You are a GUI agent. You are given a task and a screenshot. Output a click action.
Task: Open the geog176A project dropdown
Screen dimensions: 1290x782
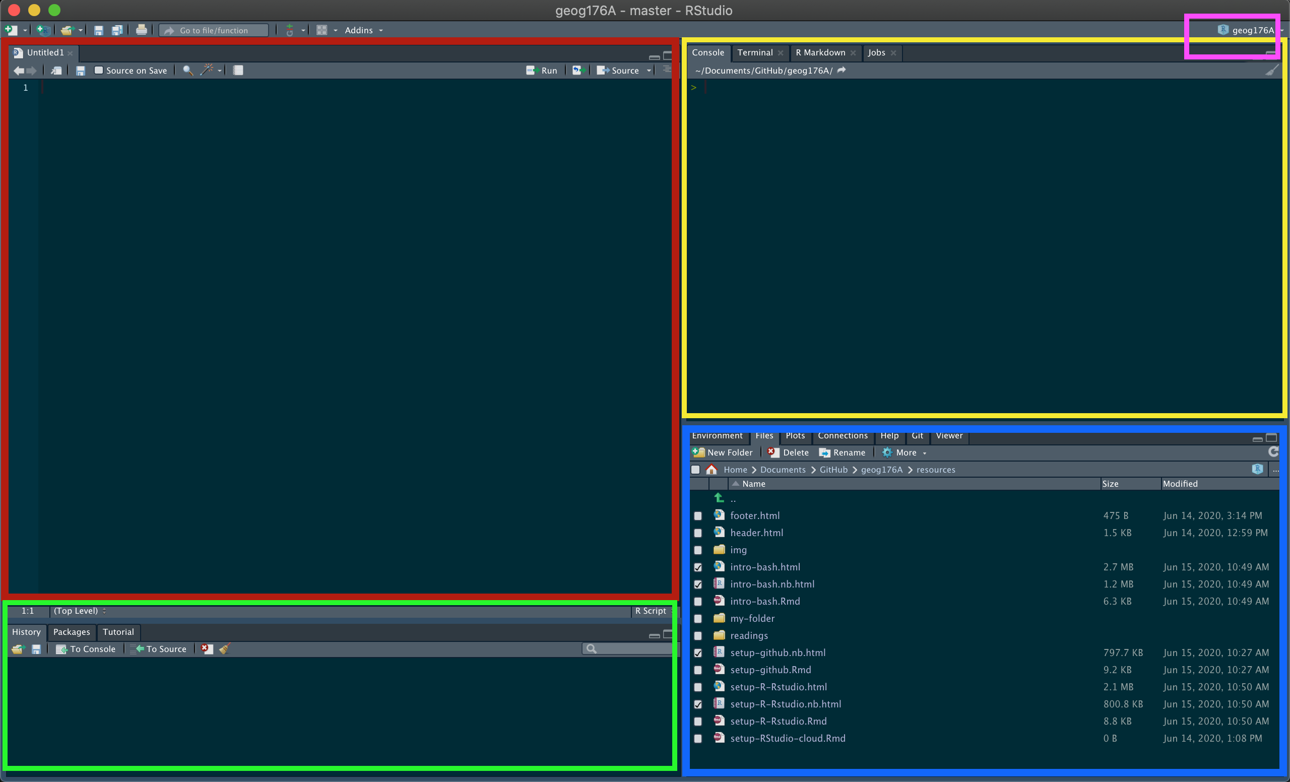point(1252,30)
